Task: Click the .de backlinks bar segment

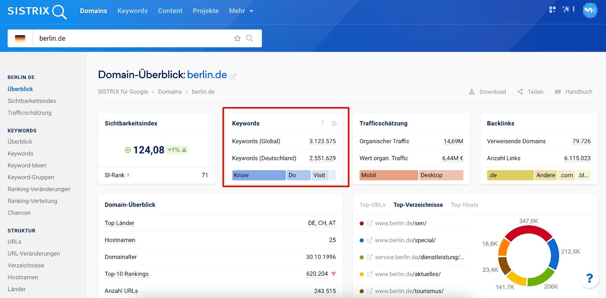Action: (x=510, y=175)
